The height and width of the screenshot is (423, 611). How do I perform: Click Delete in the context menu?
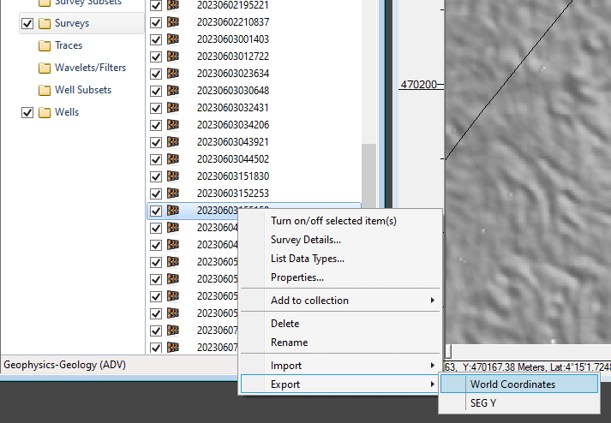click(285, 324)
